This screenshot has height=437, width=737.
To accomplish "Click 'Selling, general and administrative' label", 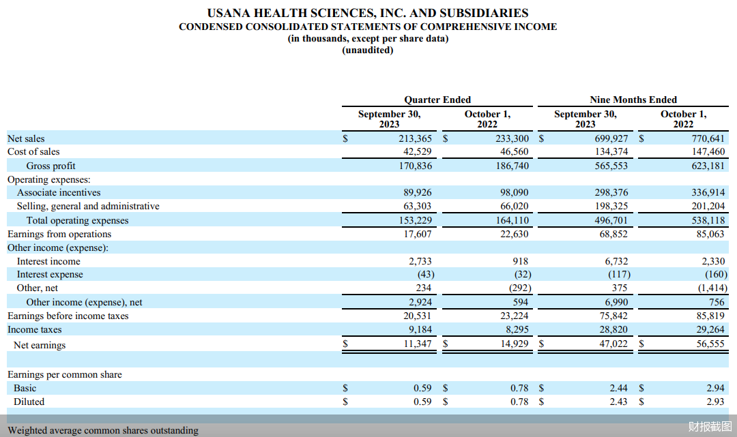I will [x=88, y=206].
